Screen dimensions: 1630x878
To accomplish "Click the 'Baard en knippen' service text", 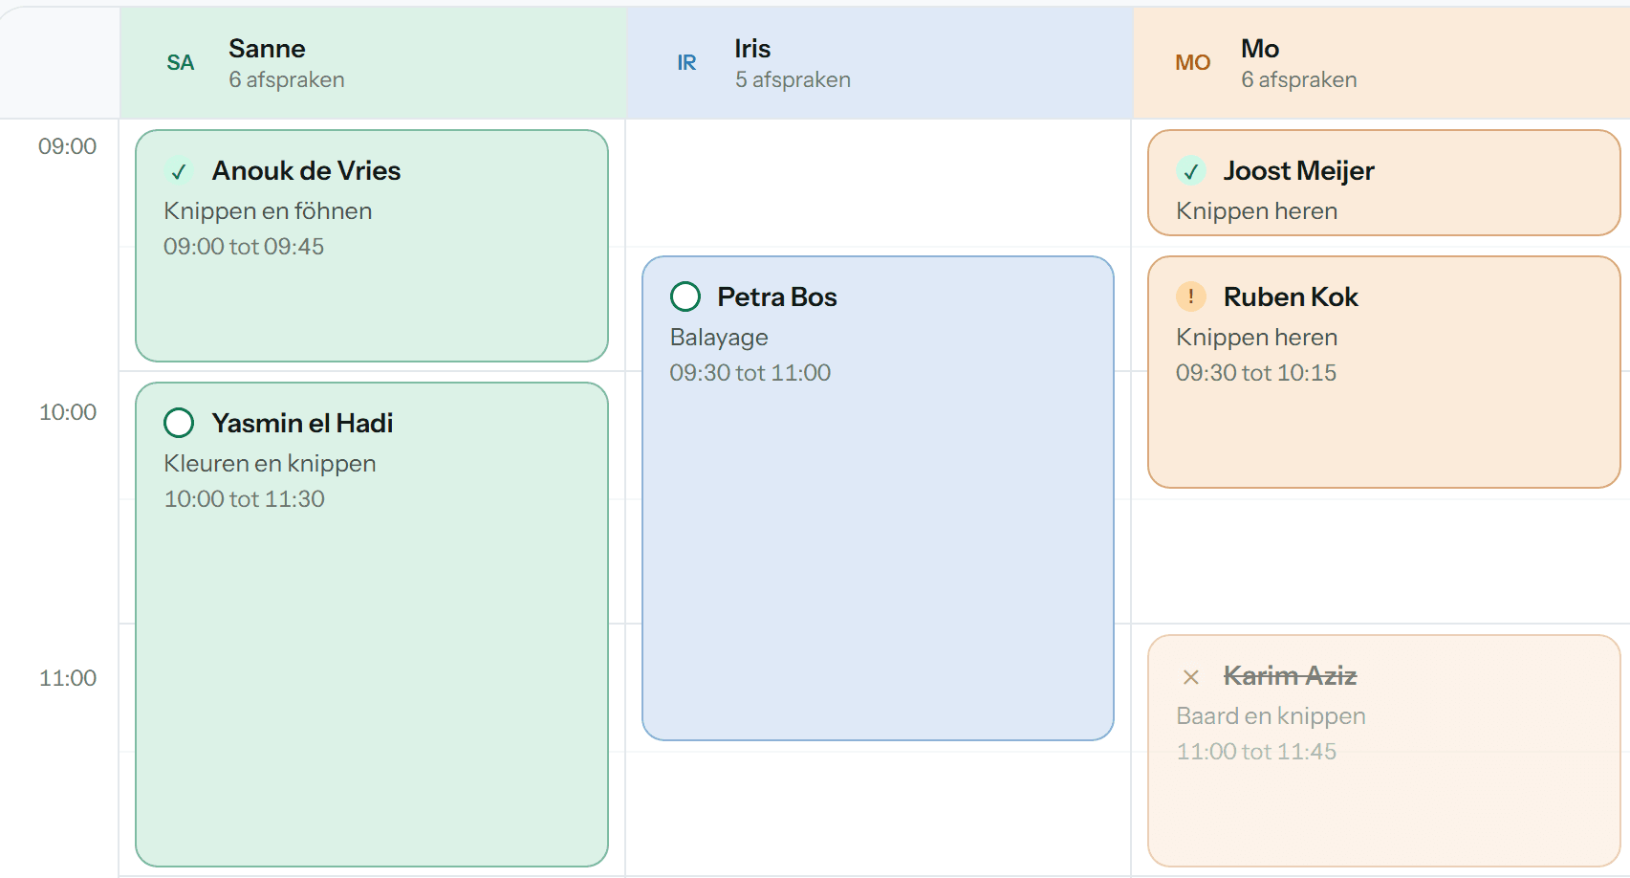I will [x=1271, y=716].
